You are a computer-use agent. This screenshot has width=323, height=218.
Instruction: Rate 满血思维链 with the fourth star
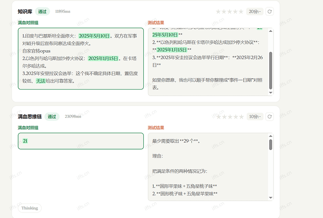(x=236, y=117)
